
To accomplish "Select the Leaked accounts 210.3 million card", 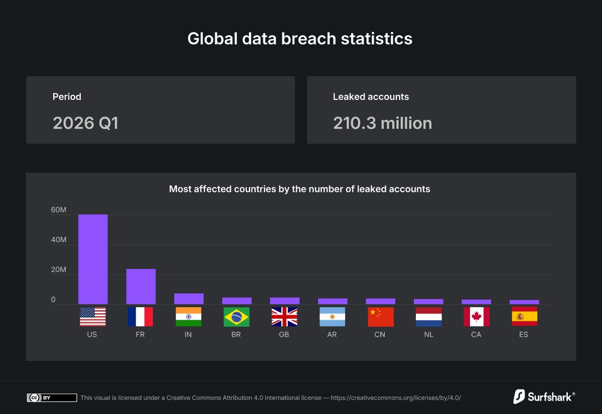I will [441, 110].
